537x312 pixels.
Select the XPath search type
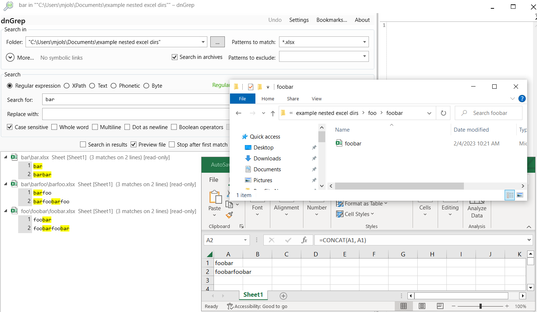pos(67,86)
